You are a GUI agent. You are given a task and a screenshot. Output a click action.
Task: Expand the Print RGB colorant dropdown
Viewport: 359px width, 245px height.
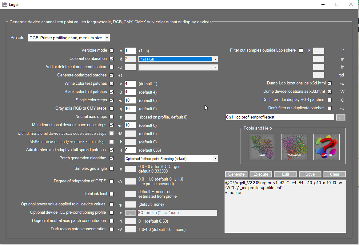[215, 59]
